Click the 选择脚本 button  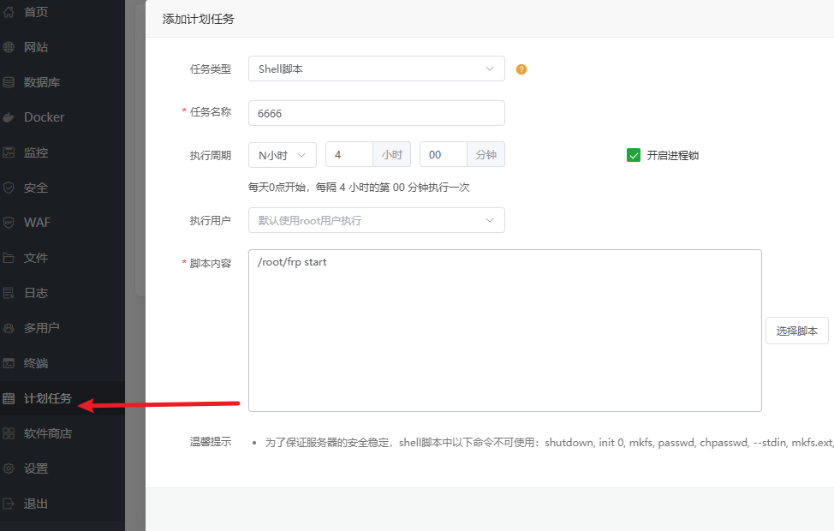pos(796,331)
